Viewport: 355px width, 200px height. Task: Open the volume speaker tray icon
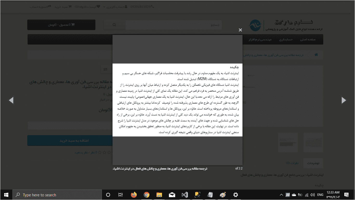tap(313, 195)
